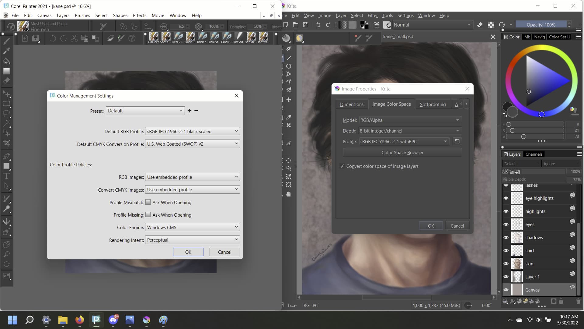Viewport: 584px width, 329px height.
Task: Open the Effects menu in Painter
Action: point(139,15)
